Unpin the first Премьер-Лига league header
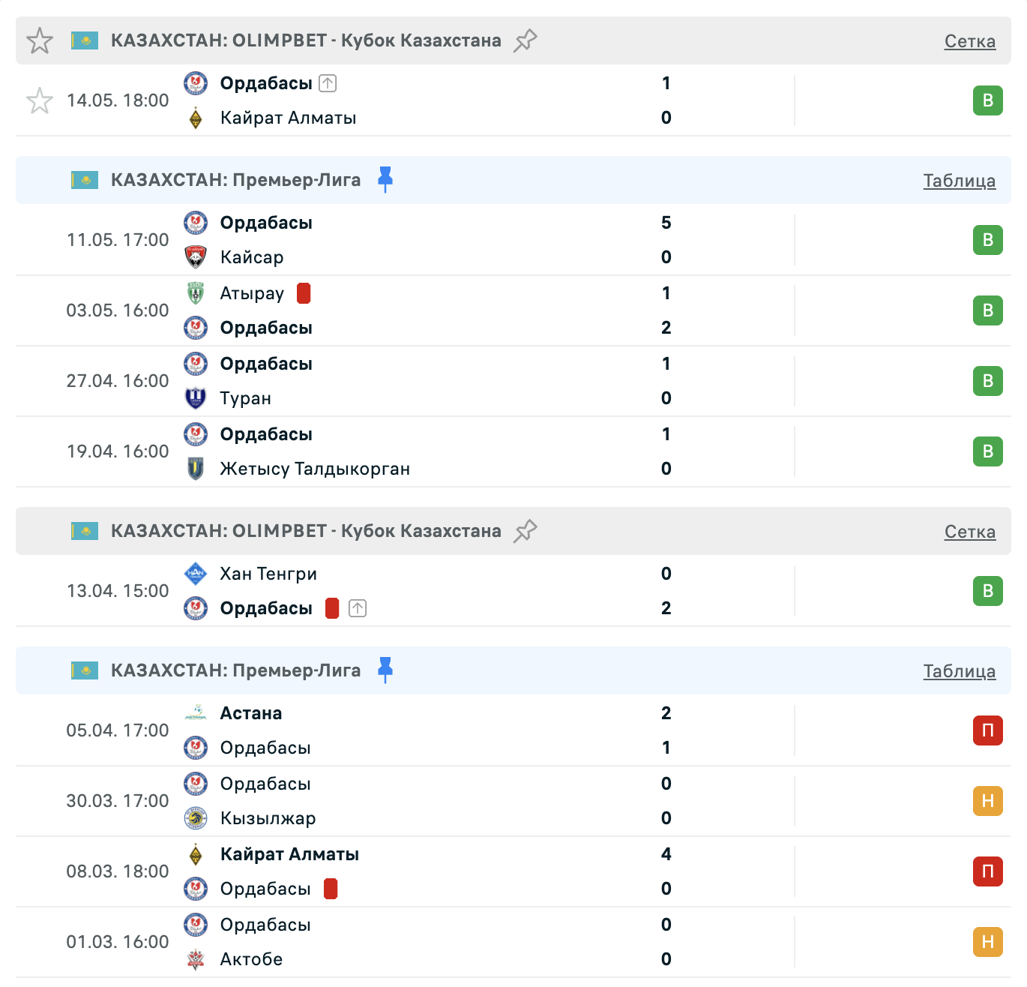The image size is (1027, 987). (385, 180)
